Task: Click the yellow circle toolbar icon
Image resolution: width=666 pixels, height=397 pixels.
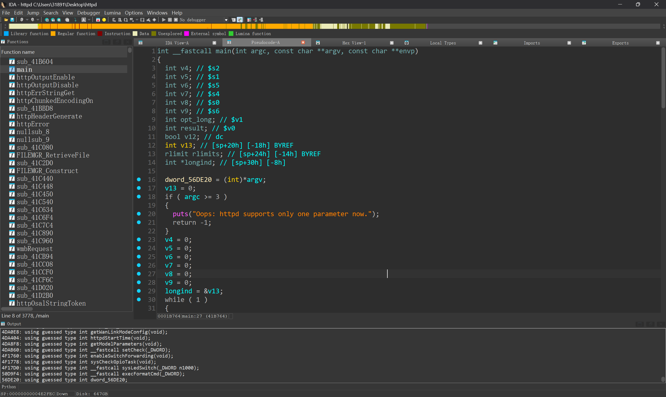Action: tap(104, 20)
